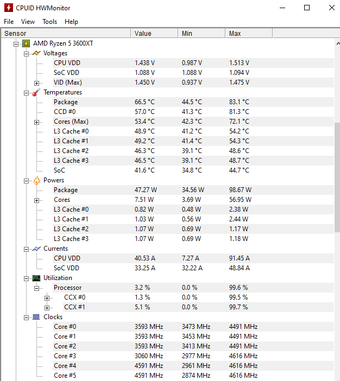
Task: Click the Sensor column header
Action: (x=66, y=33)
